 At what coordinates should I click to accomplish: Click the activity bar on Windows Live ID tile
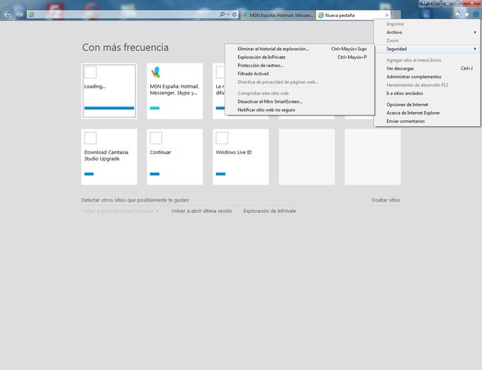click(x=220, y=174)
